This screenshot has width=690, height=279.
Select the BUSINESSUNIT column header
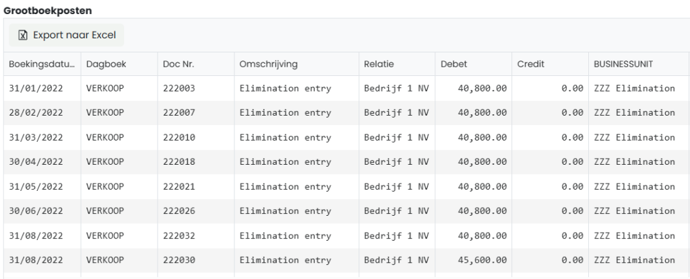point(624,64)
